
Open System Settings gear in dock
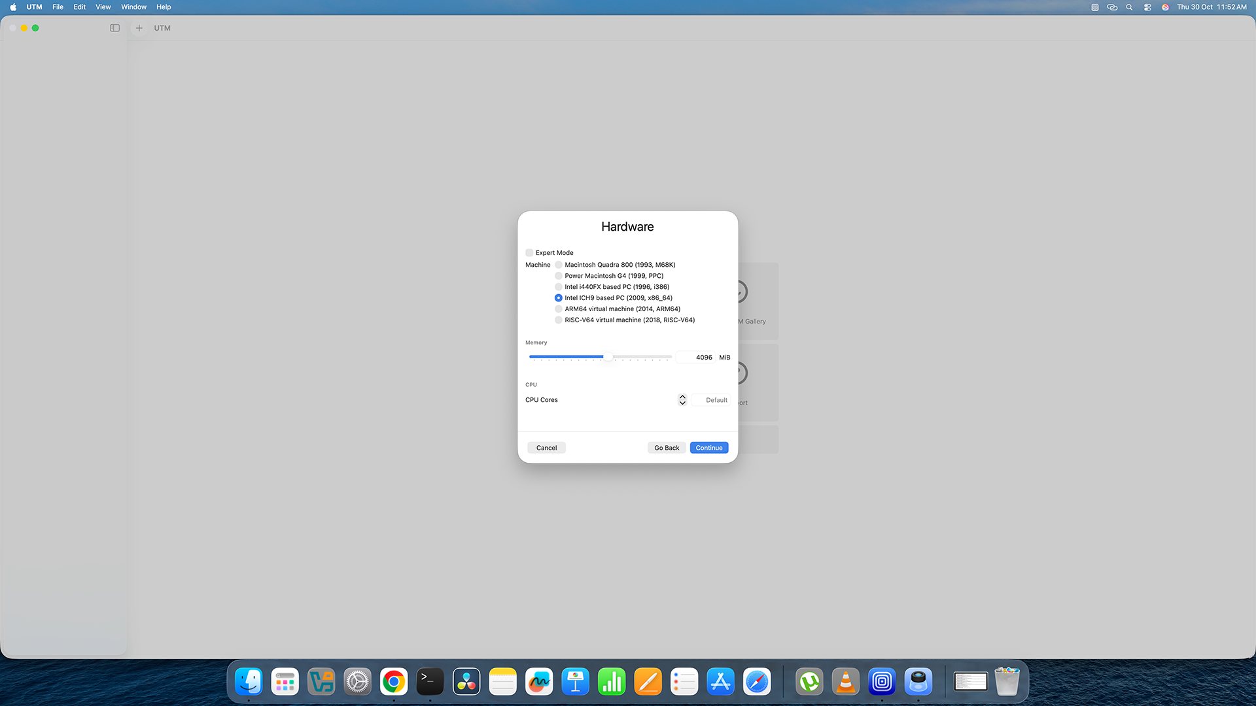[x=357, y=682]
